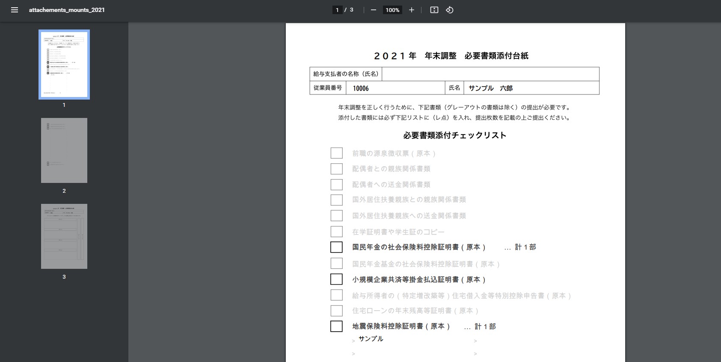The image size is (721, 362).
Task: Jump to page 3 thumbnail
Action: (64, 236)
